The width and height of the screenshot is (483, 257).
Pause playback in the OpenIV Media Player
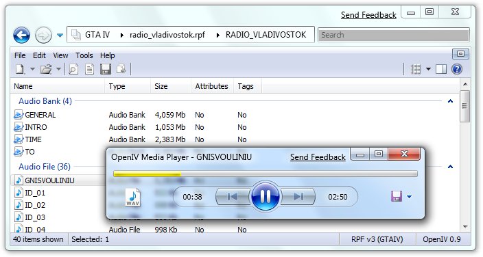[266, 197]
